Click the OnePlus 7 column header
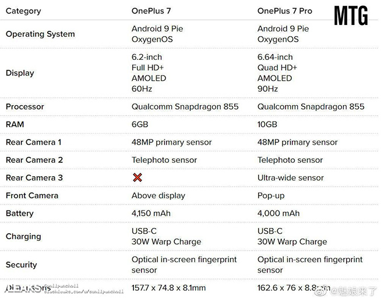Image resolution: width=381 pixels, height=300 pixels. click(154, 11)
